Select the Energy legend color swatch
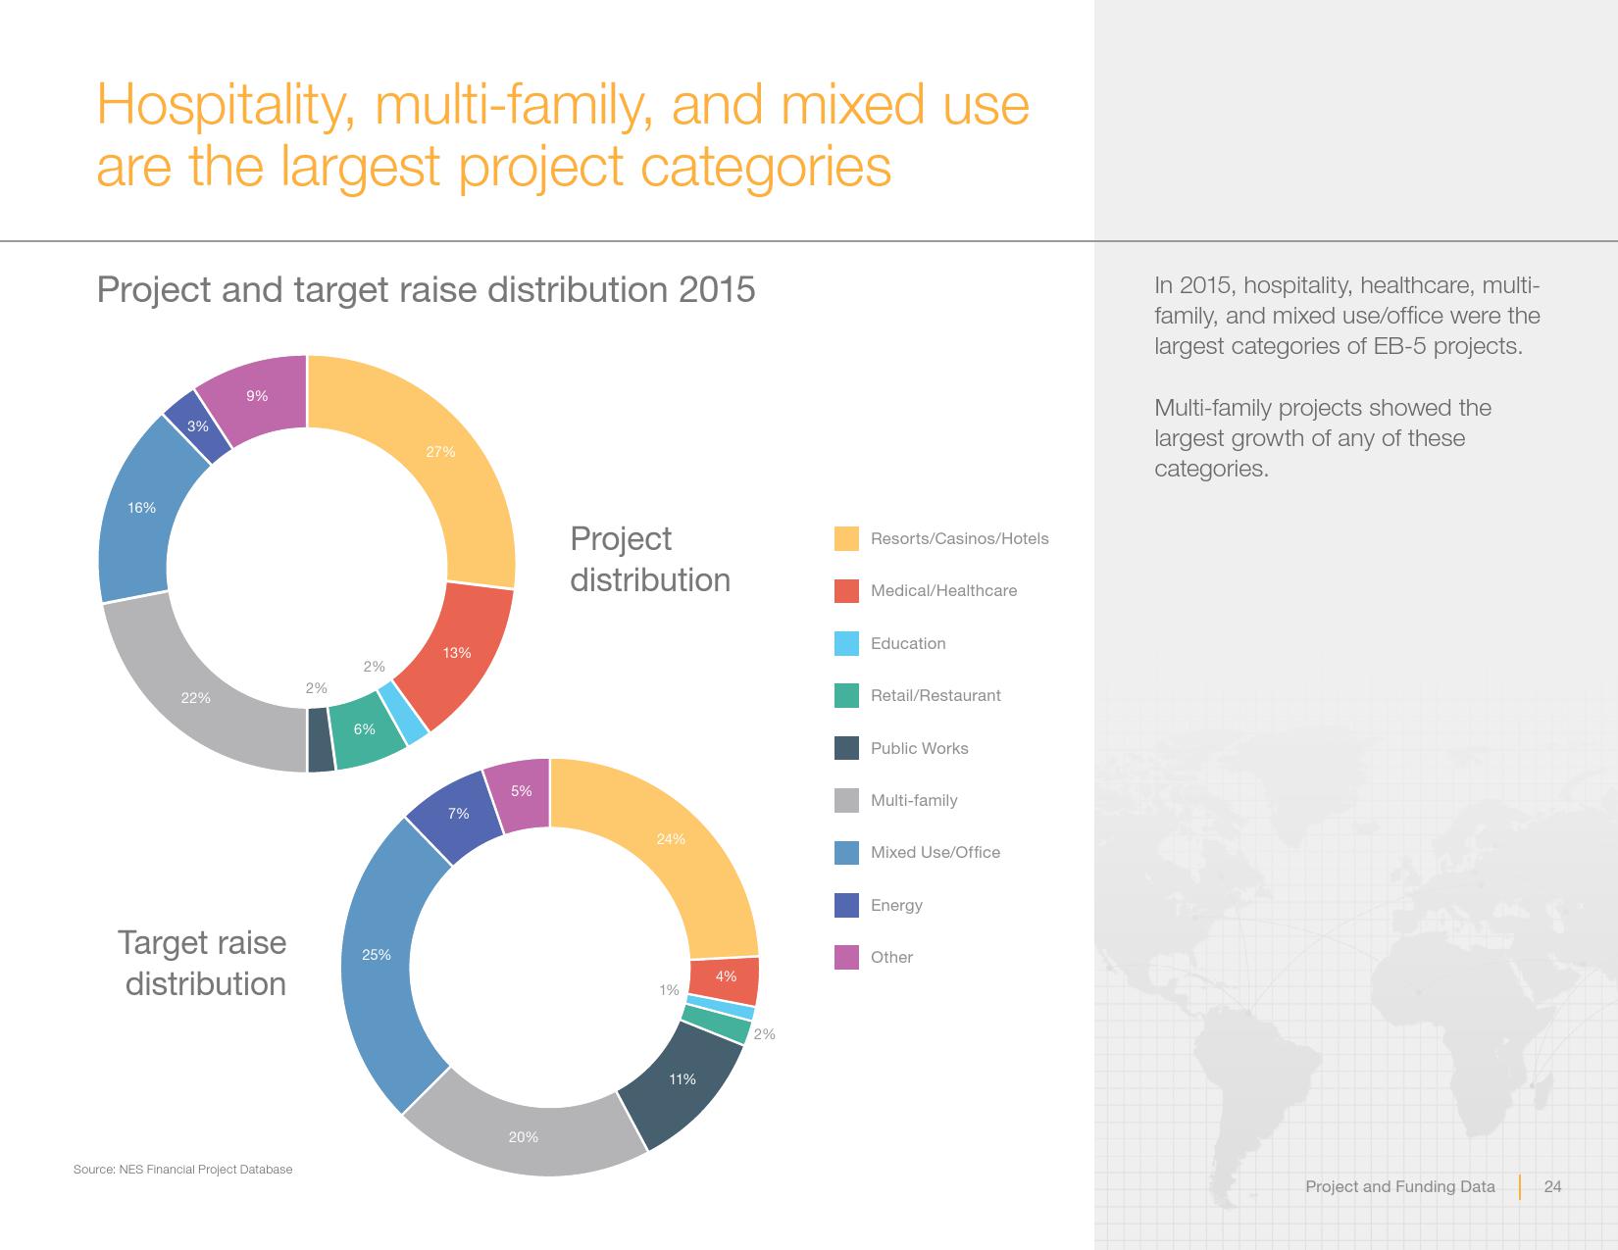 846,905
